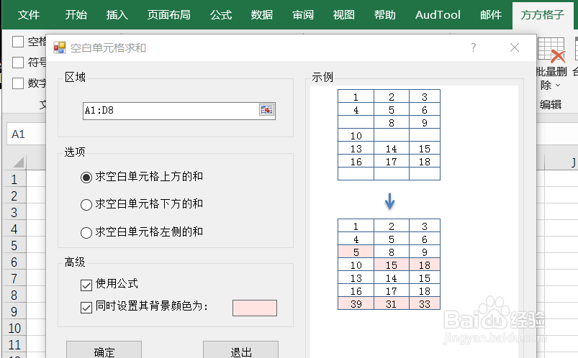The height and width of the screenshot is (358, 578).
Task: Open the 审阅 tab
Action: coord(303,15)
